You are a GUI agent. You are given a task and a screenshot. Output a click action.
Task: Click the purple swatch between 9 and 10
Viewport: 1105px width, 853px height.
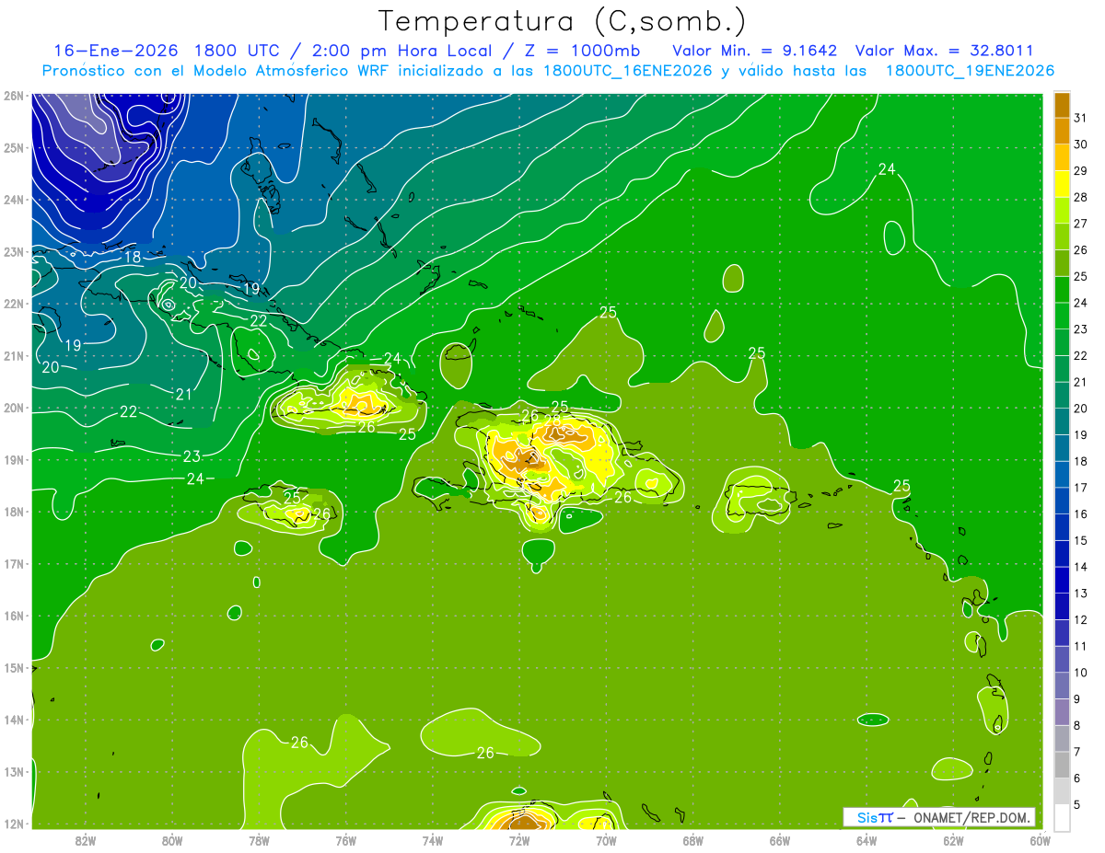point(1062,686)
